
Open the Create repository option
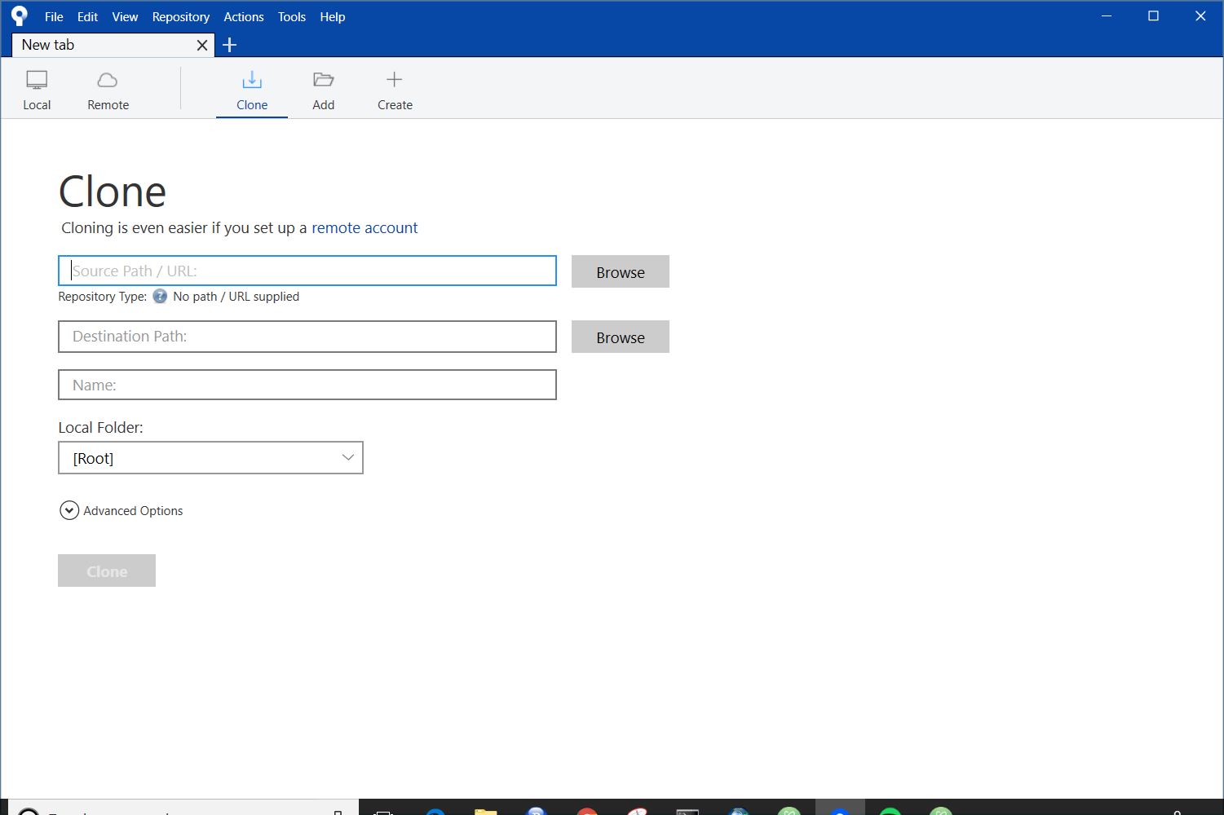click(395, 90)
